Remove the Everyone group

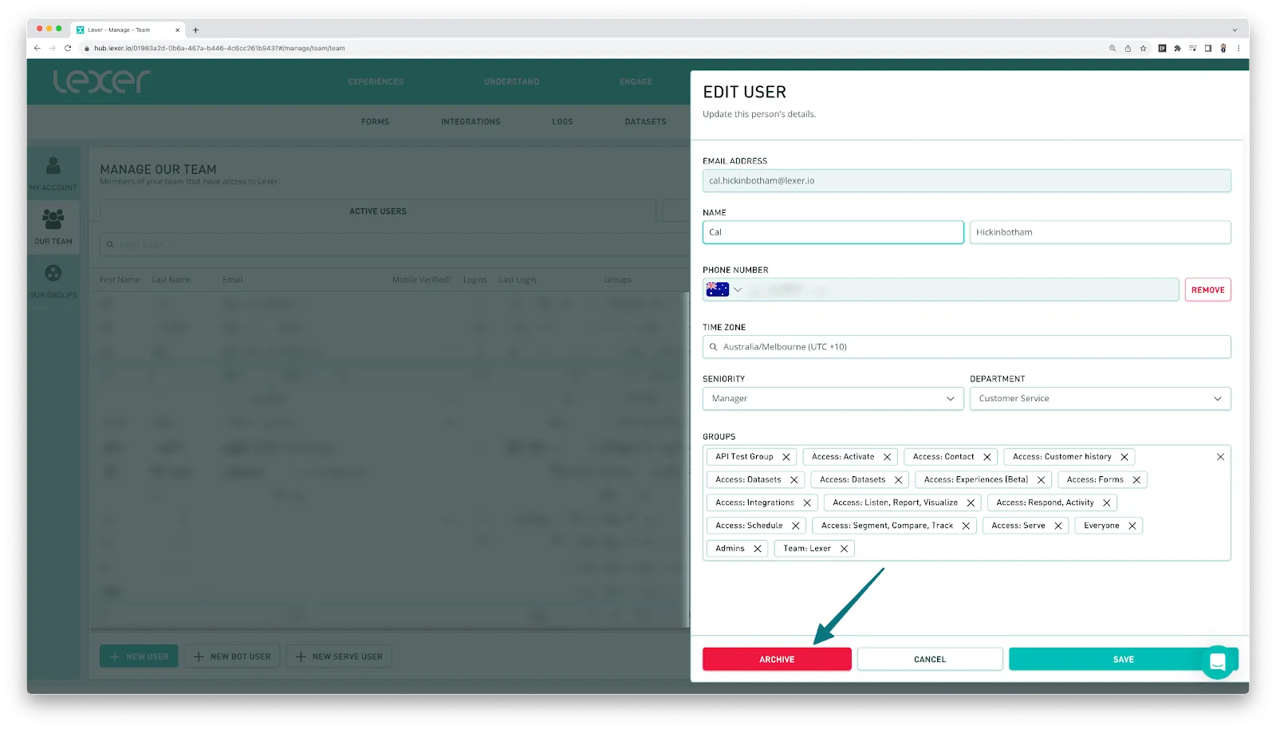tap(1132, 526)
